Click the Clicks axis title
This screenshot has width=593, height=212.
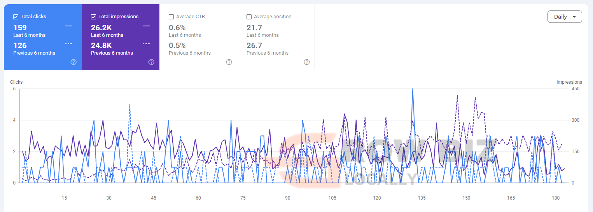(x=16, y=82)
